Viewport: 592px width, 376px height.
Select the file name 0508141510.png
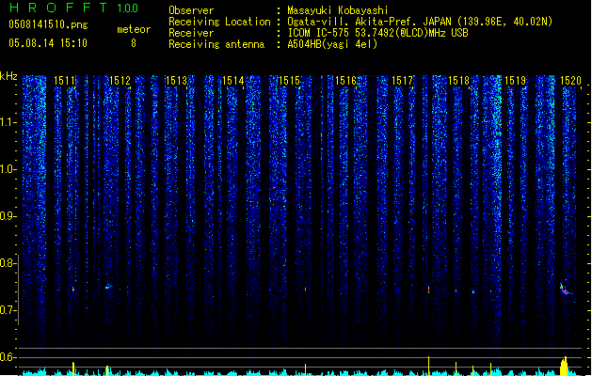48,24
